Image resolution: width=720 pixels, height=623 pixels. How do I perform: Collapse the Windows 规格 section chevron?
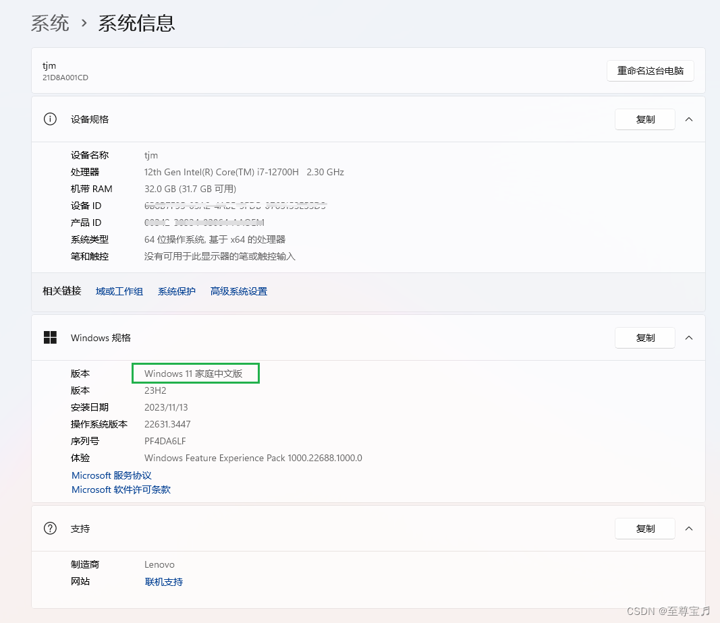[x=689, y=338]
